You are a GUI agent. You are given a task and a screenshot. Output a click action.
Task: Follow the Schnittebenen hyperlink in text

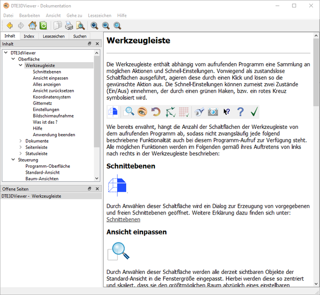123,219
